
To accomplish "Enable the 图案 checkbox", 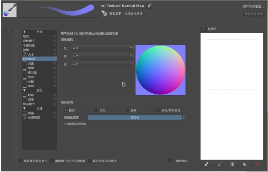I will (x=25, y=113).
